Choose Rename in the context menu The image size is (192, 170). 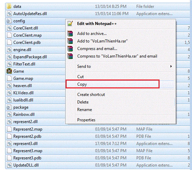click(x=84, y=110)
